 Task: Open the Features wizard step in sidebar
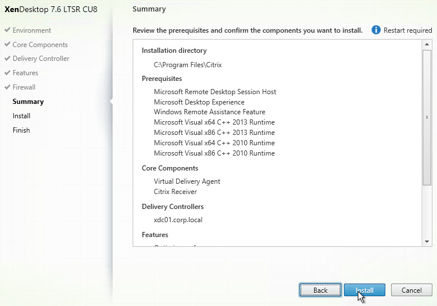pyautogui.click(x=25, y=73)
